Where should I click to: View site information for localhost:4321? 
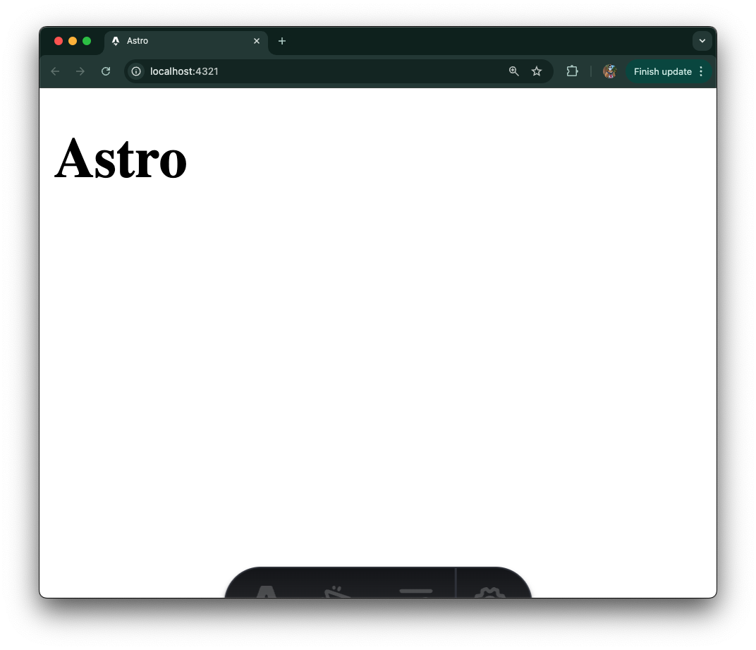pos(135,71)
